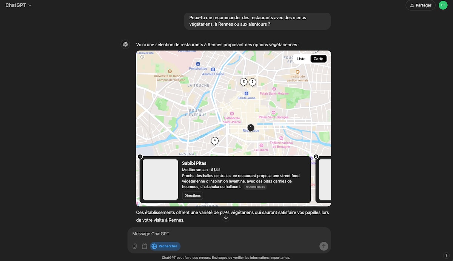Click the Palais Saint-Georges map icon
The width and height of the screenshot is (453, 261).
[x=273, y=112]
